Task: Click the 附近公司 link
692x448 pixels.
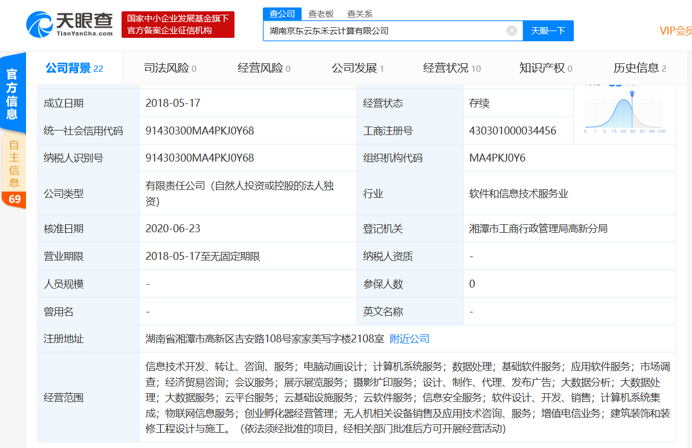Action: click(409, 339)
